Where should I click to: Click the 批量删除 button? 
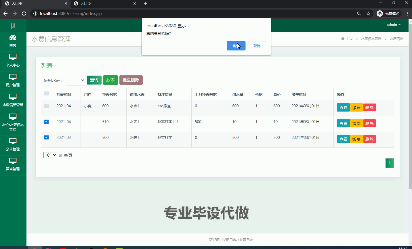pyautogui.click(x=131, y=80)
